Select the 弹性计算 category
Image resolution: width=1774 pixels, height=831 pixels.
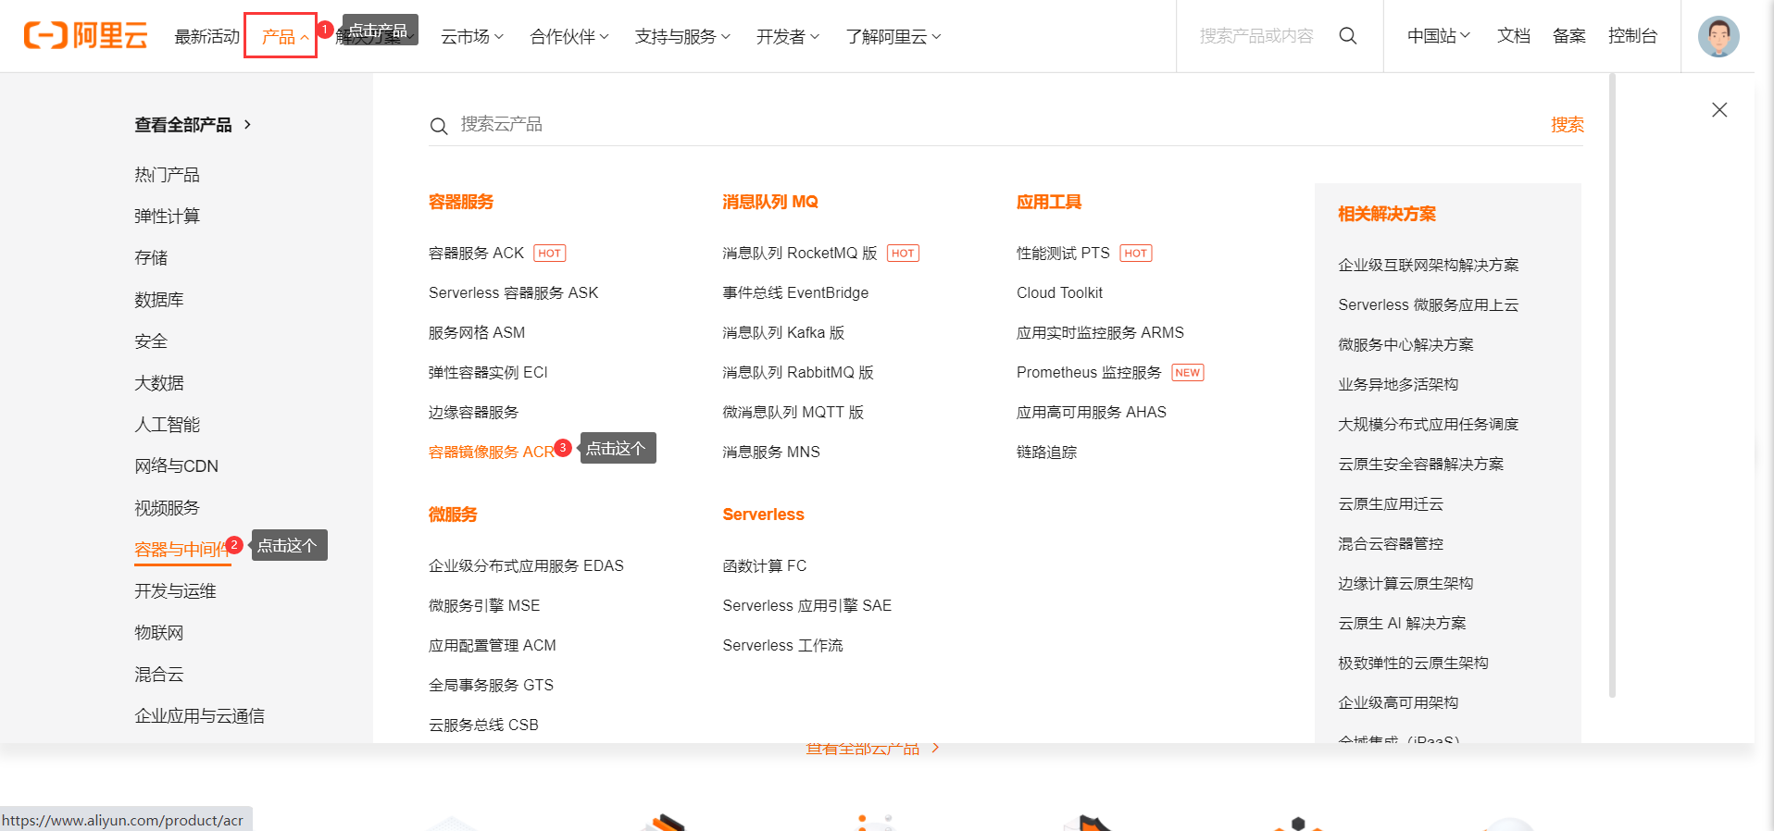[167, 216]
